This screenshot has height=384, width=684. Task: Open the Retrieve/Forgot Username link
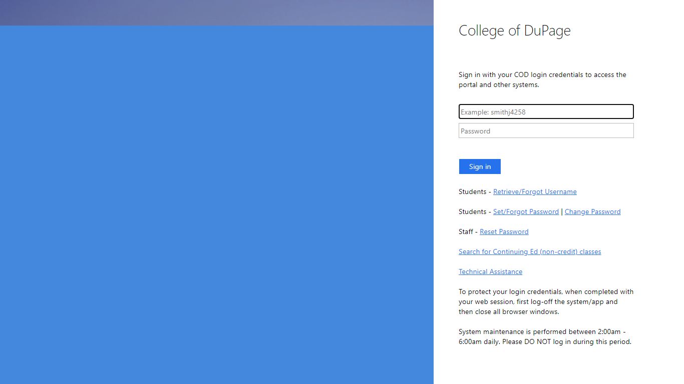[x=535, y=191]
